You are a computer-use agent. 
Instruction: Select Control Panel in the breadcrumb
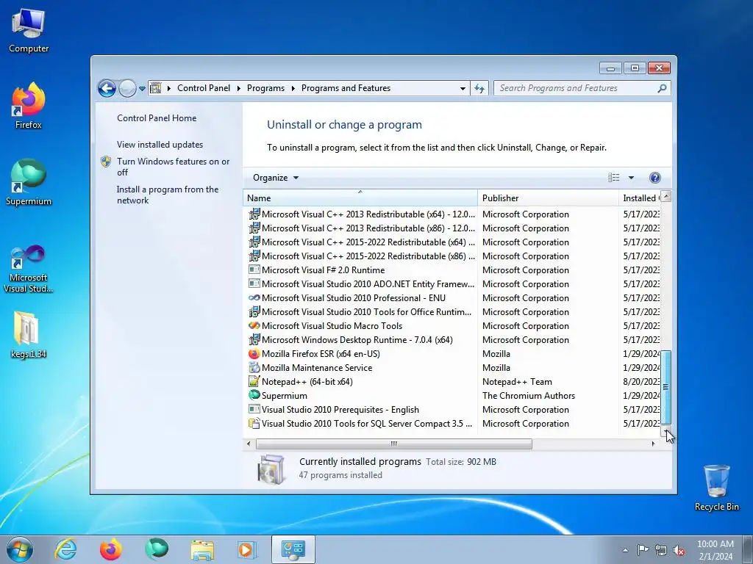pyautogui.click(x=204, y=88)
